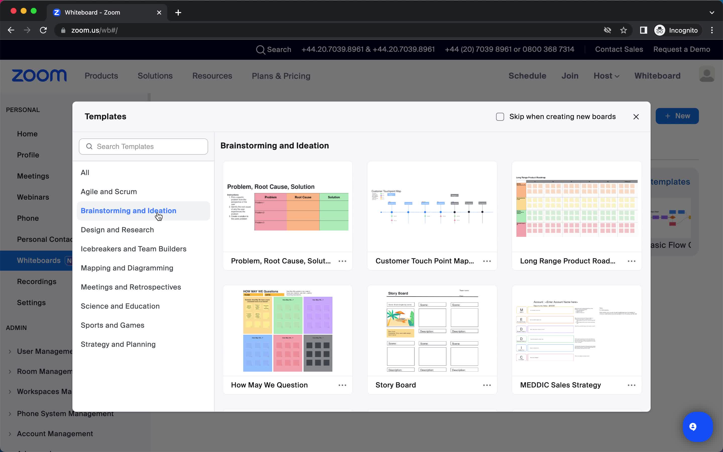723x452 pixels.
Task: Reload the page with the refresh icon
Action: [43, 30]
